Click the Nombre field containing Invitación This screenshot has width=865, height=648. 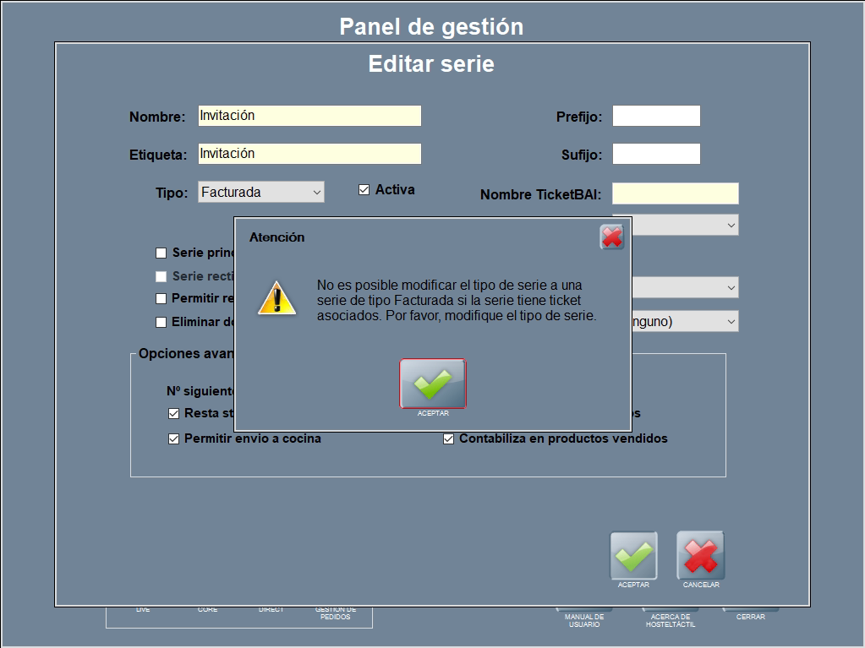(309, 116)
